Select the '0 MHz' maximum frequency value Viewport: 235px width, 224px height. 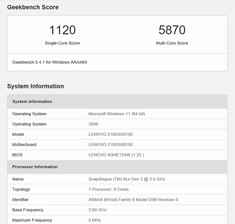point(95,220)
